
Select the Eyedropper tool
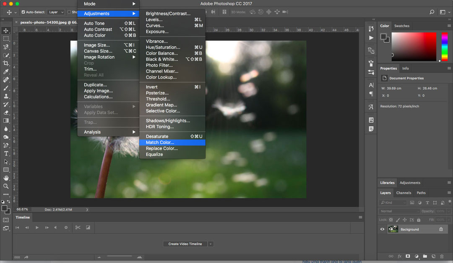[x=6, y=71]
